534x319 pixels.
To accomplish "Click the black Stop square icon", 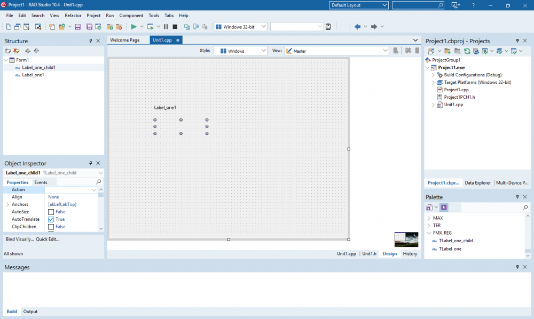I will [x=175, y=27].
